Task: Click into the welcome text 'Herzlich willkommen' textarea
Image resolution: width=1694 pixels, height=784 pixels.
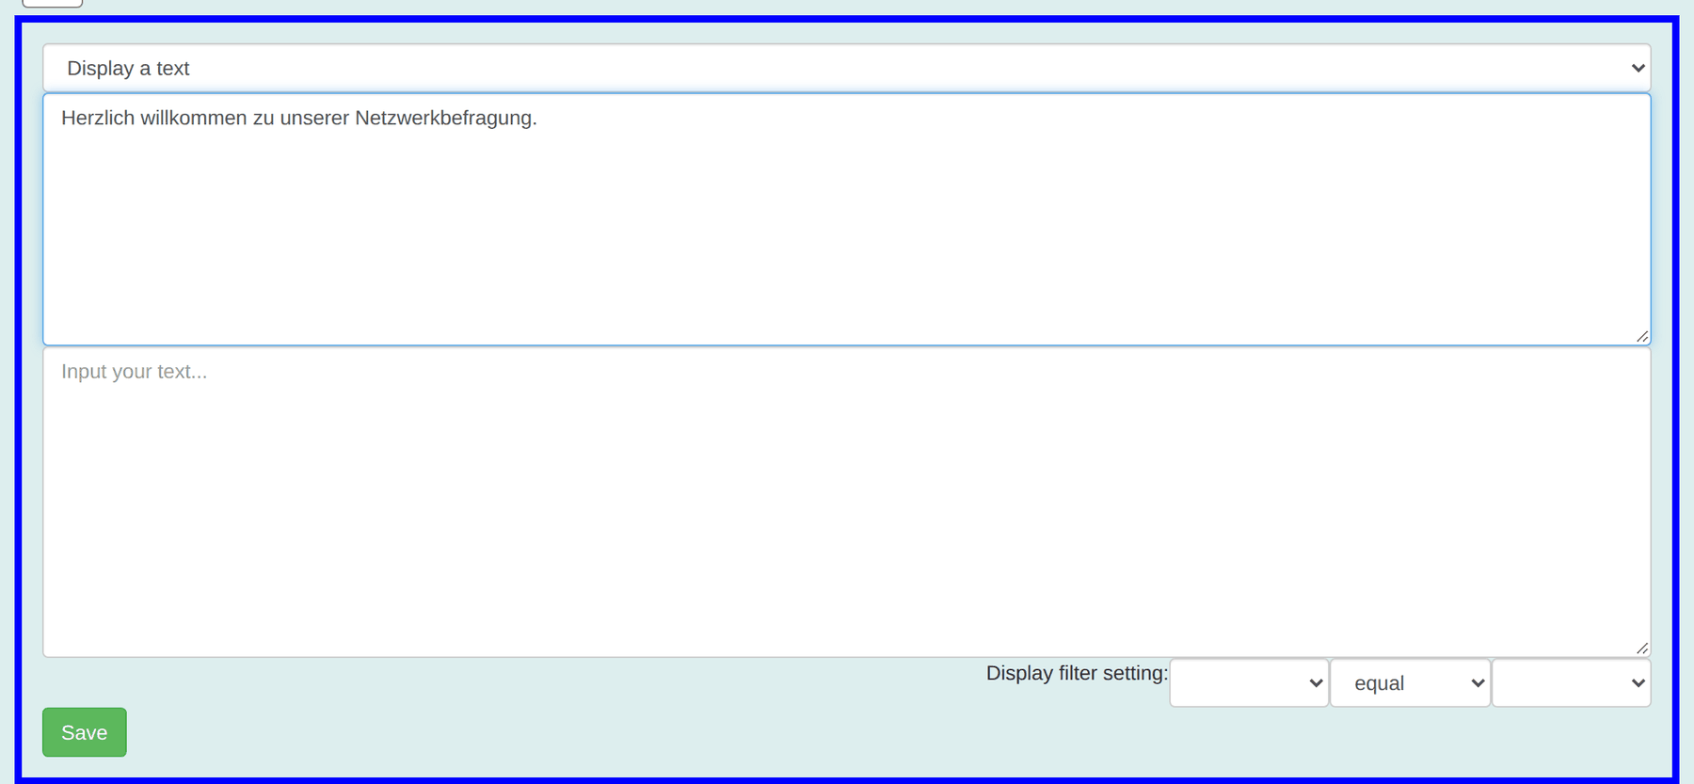Action: (846, 219)
